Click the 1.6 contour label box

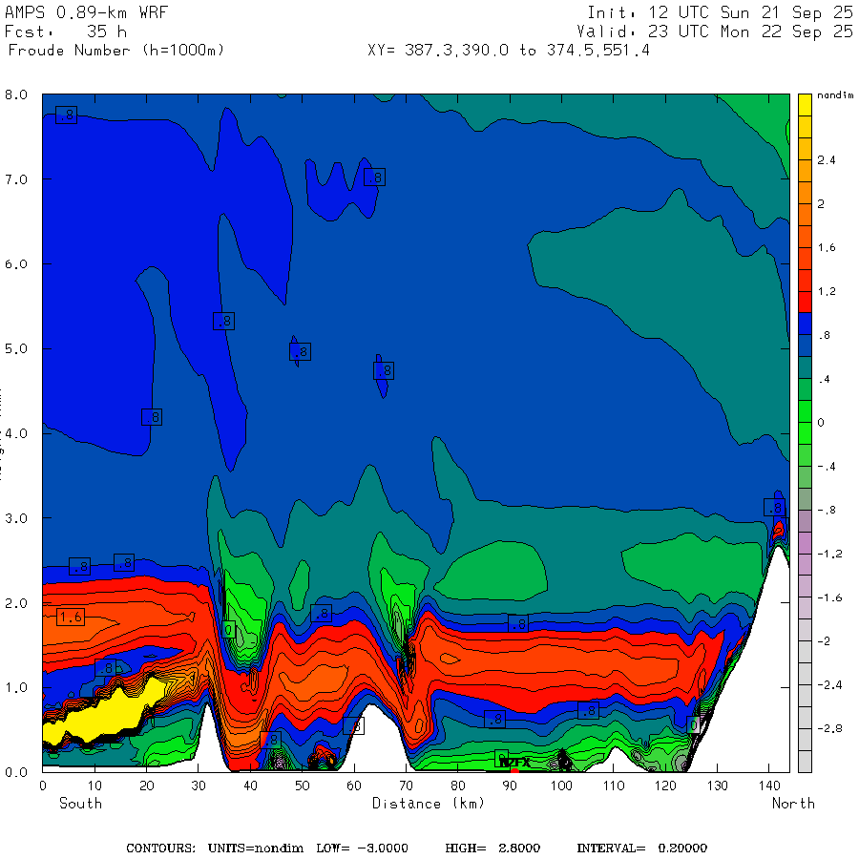[70, 618]
